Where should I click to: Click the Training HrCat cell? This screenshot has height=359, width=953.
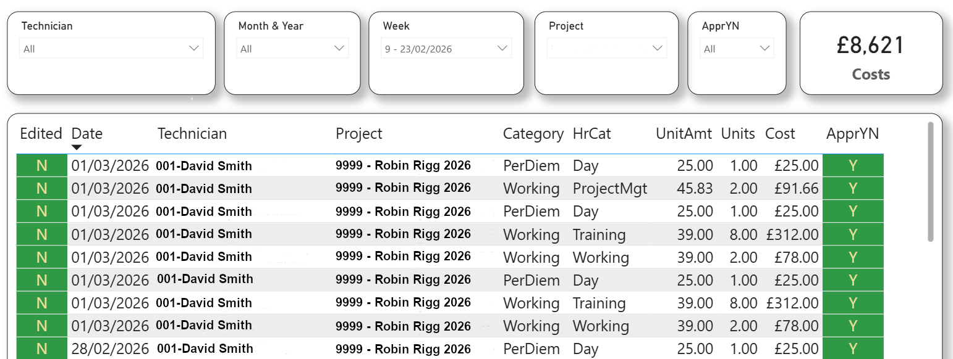pos(599,234)
